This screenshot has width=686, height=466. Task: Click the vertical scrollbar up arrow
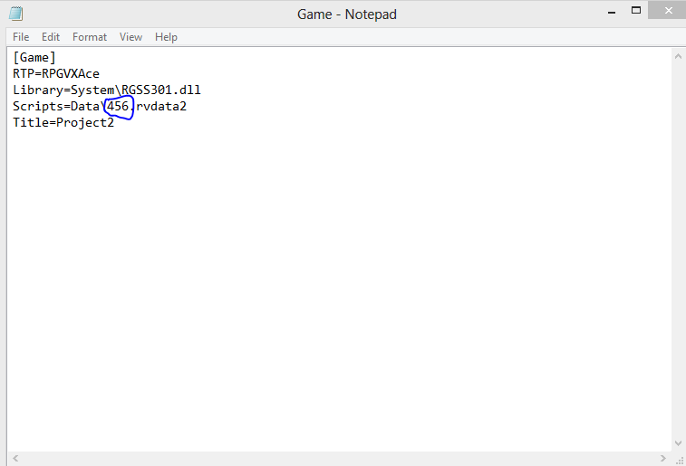tap(678, 56)
